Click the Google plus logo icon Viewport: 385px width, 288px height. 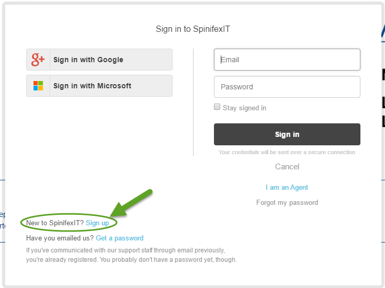coord(38,60)
